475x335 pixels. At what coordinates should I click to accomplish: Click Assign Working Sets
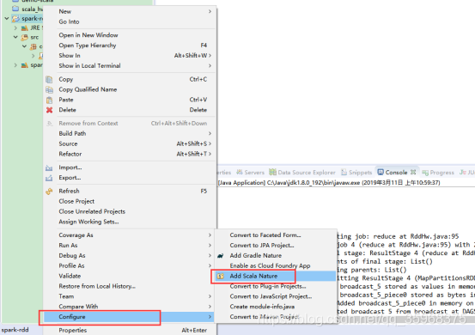tap(131, 222)
